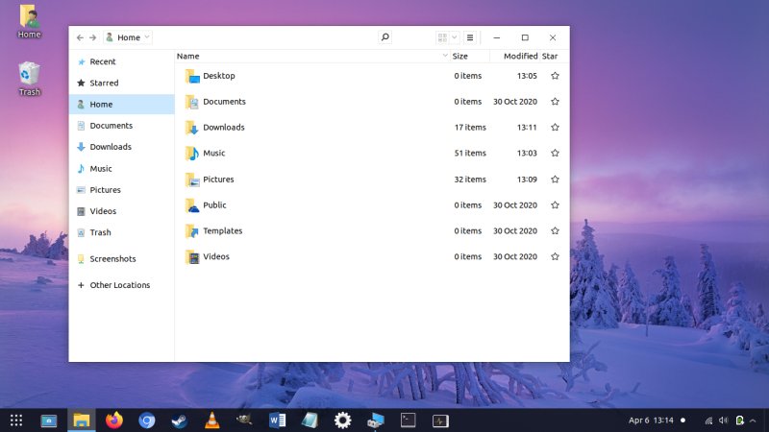Star the Desktop folder
The height and width of the screenshot is (432, 769).
pyautogui.click(x=555, y=76)
